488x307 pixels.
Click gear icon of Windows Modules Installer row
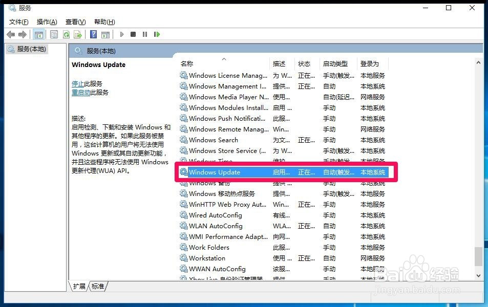(184, 107)
